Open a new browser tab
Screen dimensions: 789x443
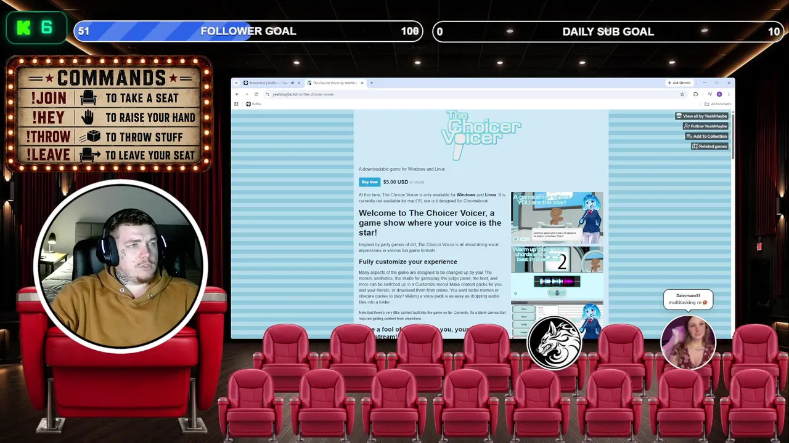tap(372, 82)
